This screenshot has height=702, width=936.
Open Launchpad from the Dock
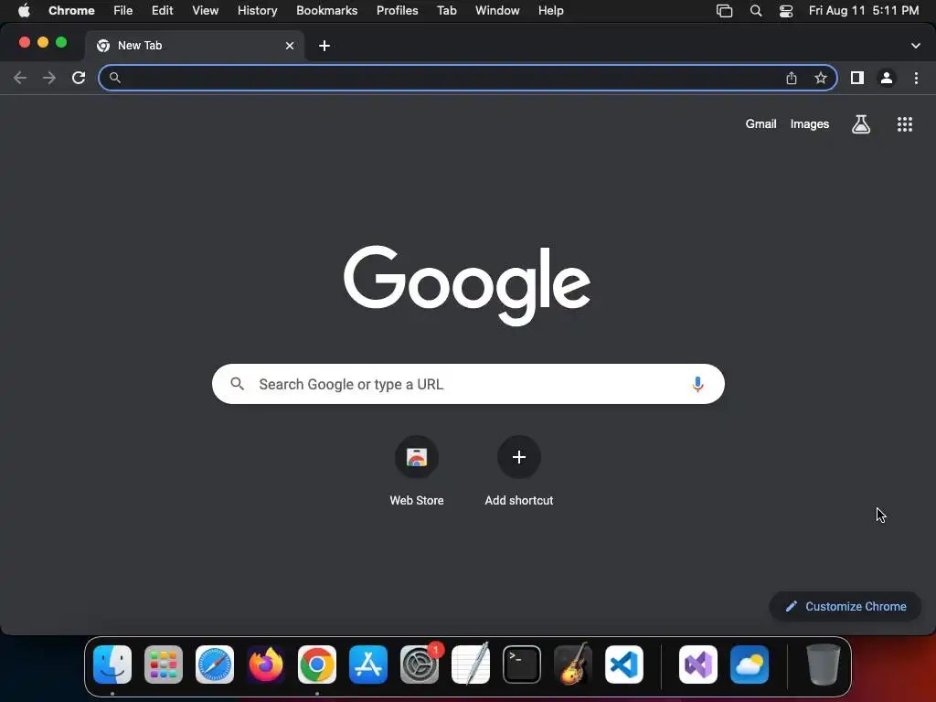pyautogui.click(x=164, y=665)
